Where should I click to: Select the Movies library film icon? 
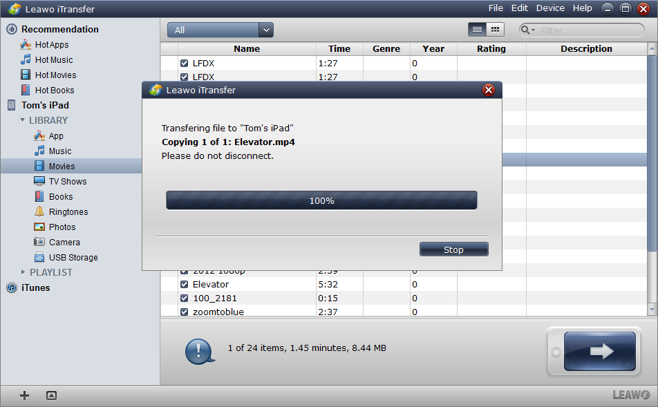coord(39,166)
